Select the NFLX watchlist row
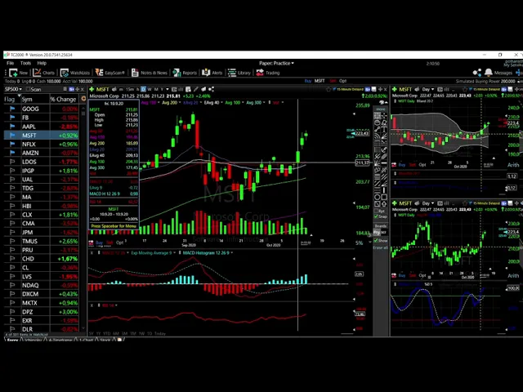 42,144
